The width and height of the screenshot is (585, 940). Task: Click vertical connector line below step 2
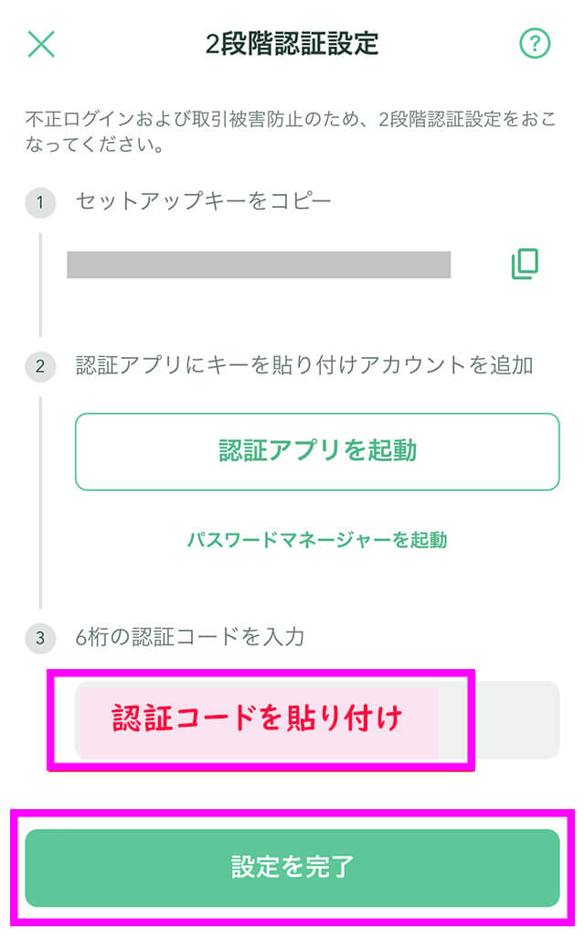pyautogui.click(x=40, y=502)
